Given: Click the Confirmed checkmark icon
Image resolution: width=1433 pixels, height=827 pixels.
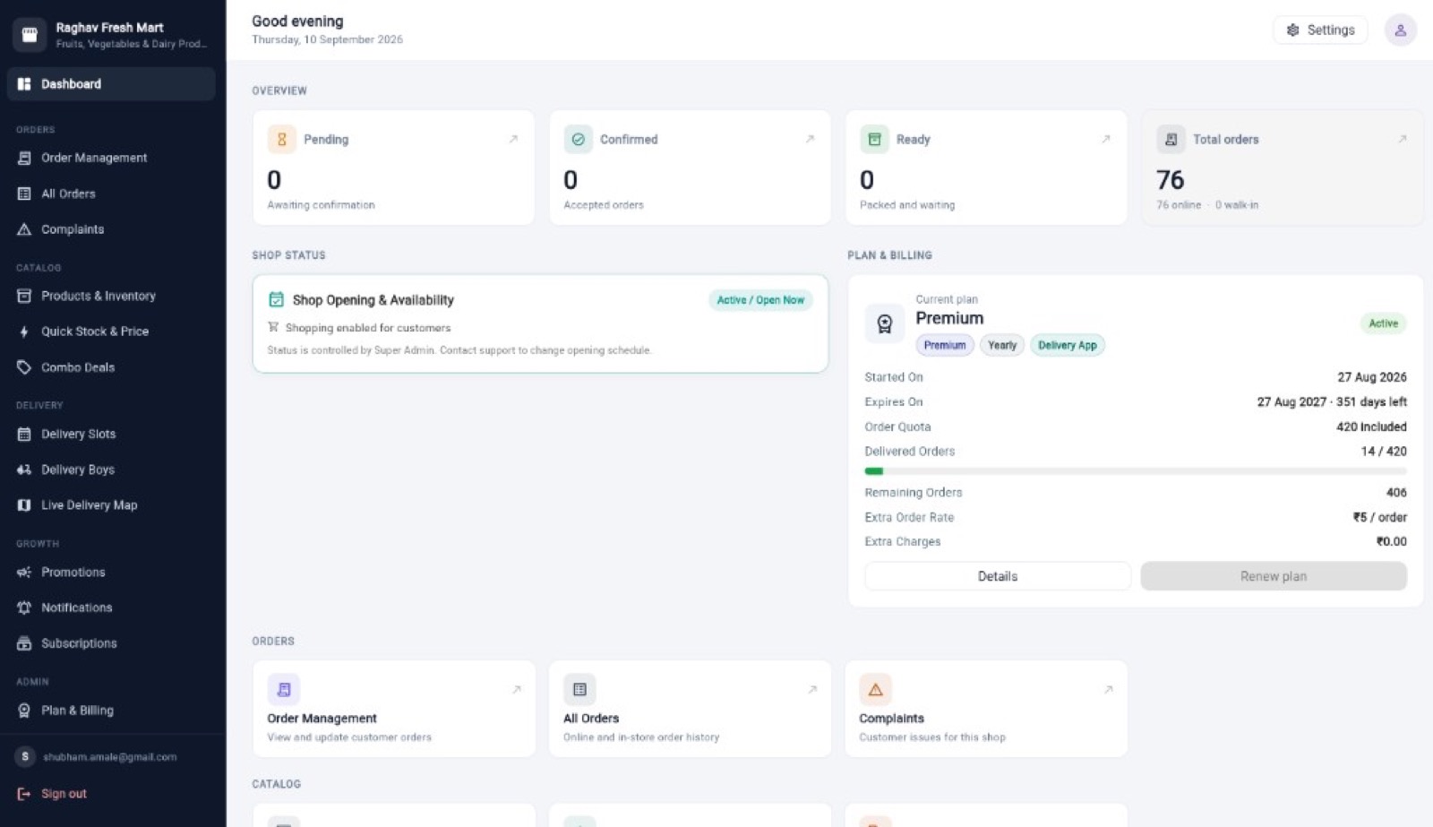Looking at the screenshot, I should click(x=579, y=139).
